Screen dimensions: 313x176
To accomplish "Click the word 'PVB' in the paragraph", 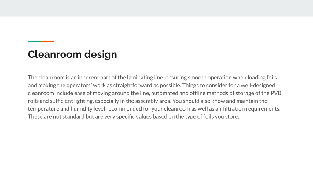I will (x=276, y=93).
